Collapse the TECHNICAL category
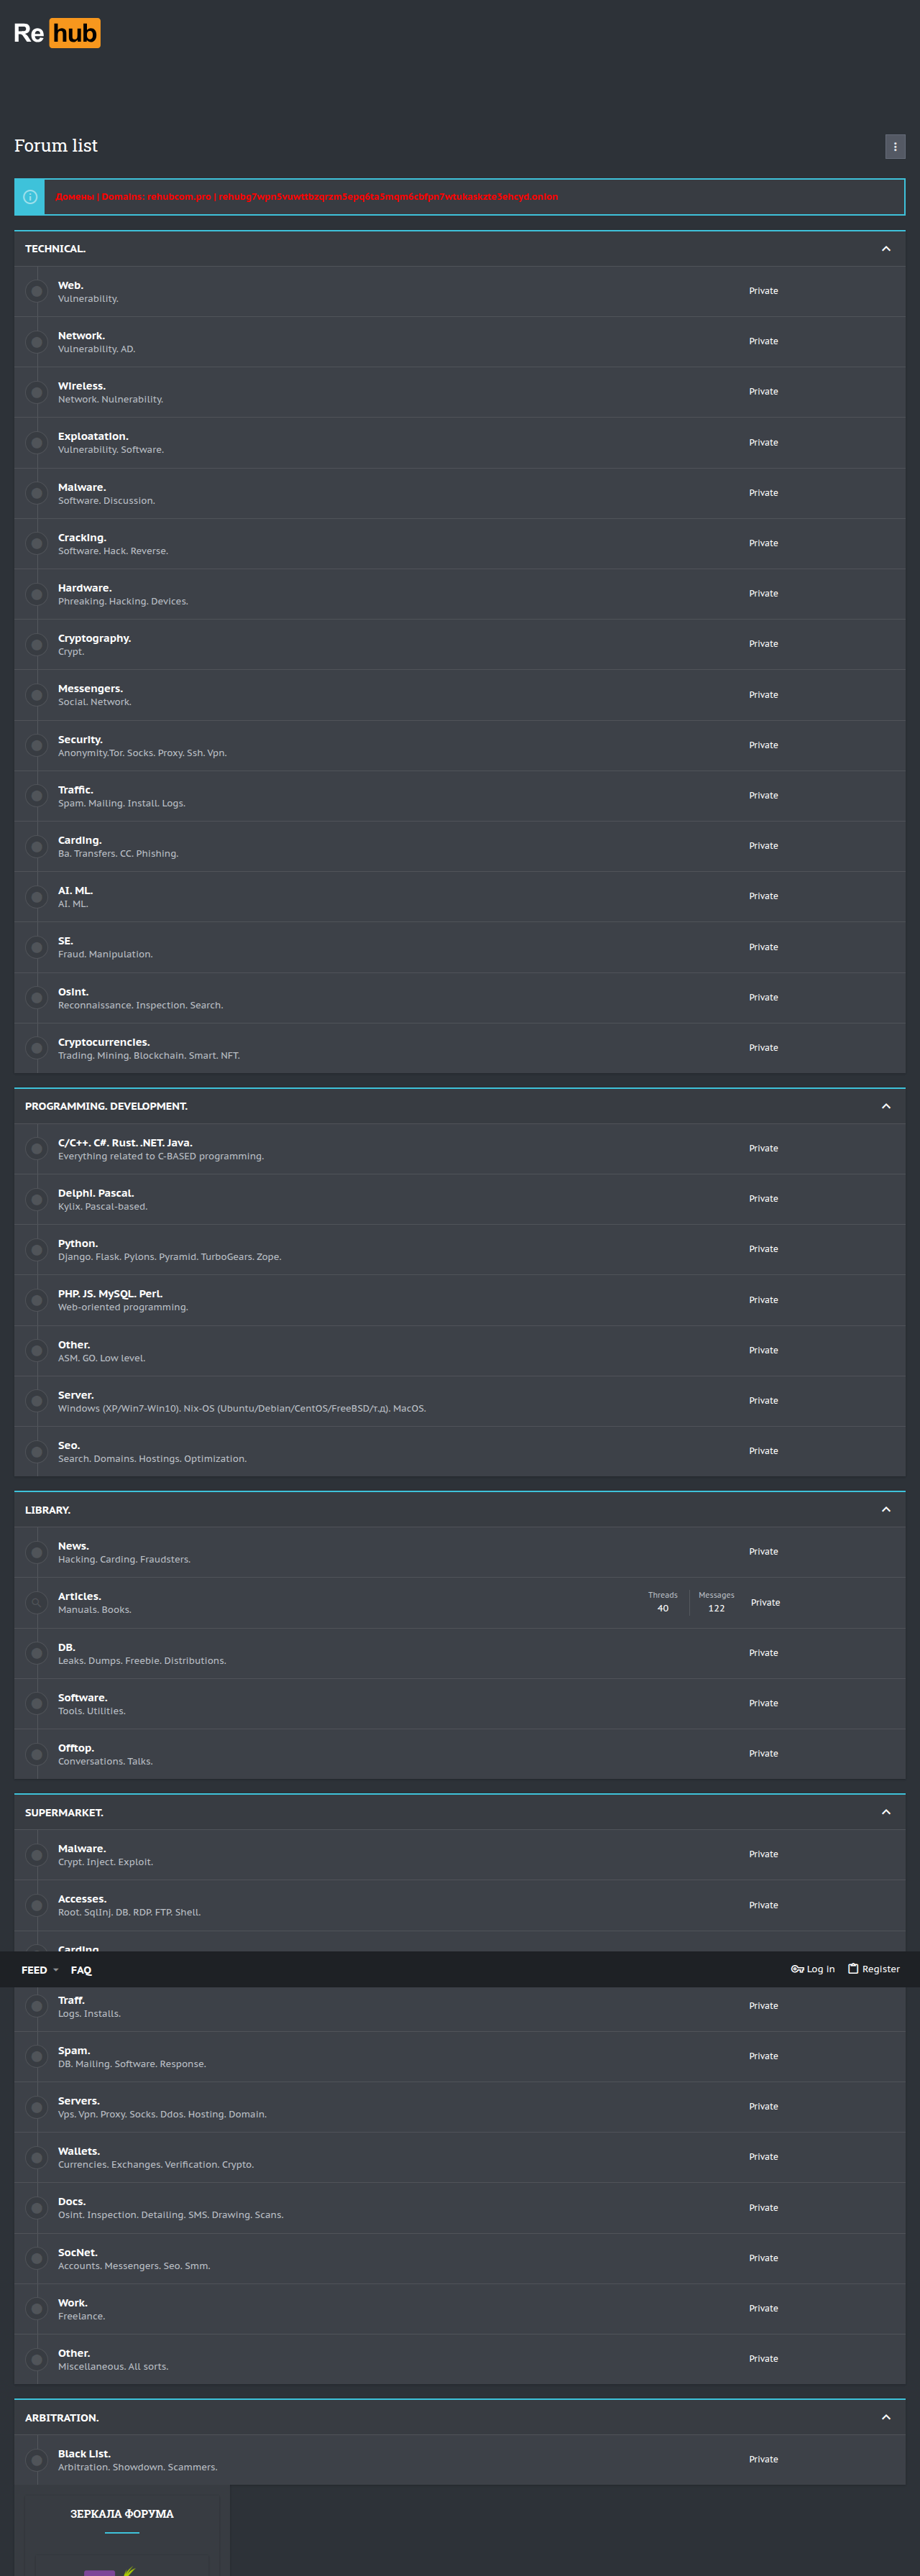The image size is (920, 2576). (885, 249)
